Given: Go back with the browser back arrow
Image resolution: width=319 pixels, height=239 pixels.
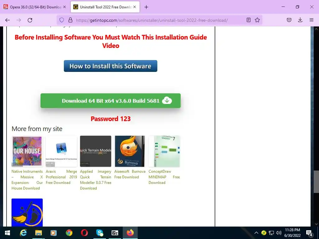Looking at the screenshot, I should [x=7, y=20].
